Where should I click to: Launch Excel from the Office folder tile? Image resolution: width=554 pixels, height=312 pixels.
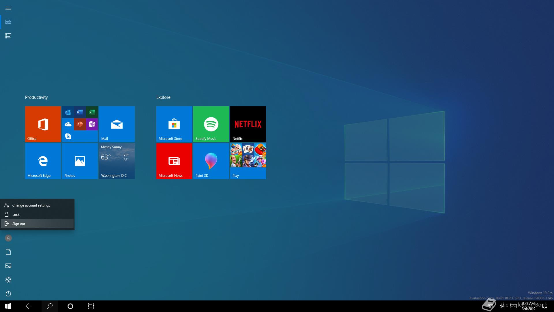(92, 112)
